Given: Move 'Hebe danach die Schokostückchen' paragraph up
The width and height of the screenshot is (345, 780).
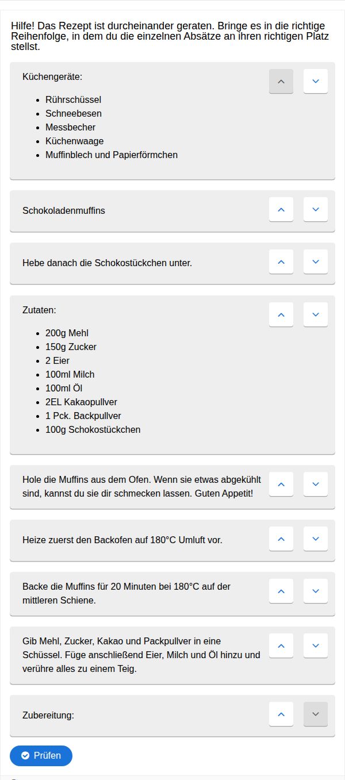Looking at the screenshot, I should coord(281,262).
